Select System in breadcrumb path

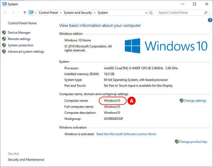pos(103,13)
